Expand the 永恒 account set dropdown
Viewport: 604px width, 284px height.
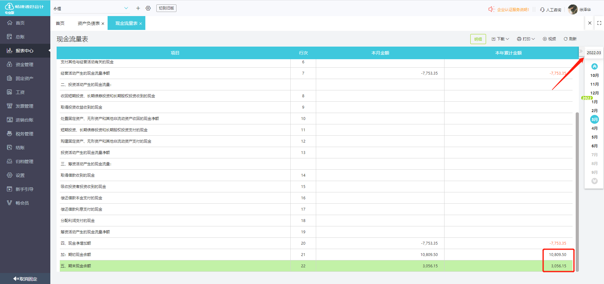tap(126, 8)
